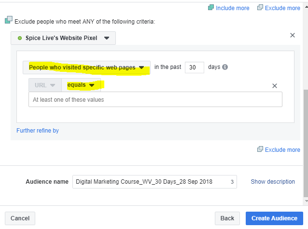Click the scrollbar down arrow
This screenshot has width=308, height=229.
(x=306, y=201)
